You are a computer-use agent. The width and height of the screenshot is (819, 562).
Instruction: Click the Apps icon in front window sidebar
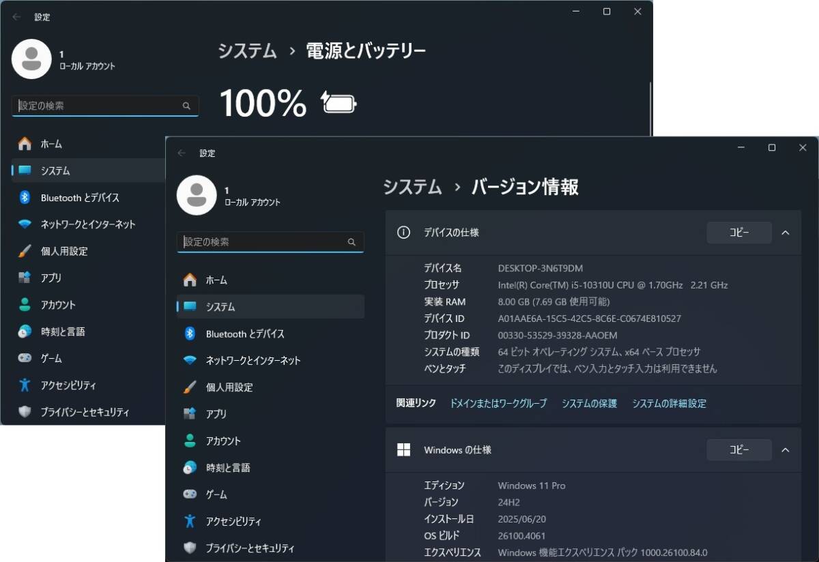click(190, 414)
